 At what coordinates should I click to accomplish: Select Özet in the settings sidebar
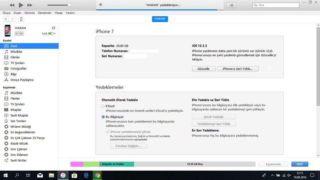pos(29,46)
